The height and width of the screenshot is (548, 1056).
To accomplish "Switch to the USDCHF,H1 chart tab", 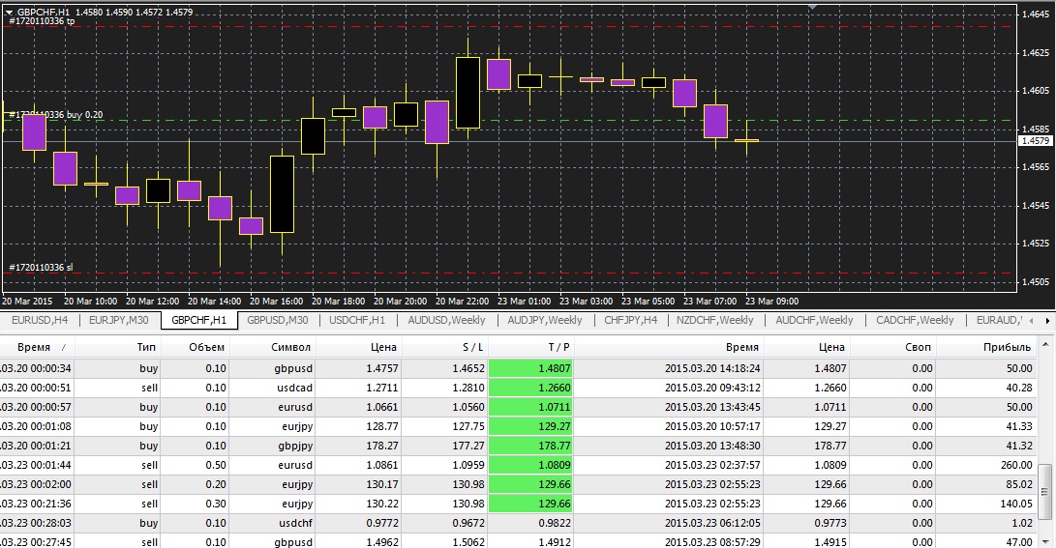I will (x=357, y=320).
